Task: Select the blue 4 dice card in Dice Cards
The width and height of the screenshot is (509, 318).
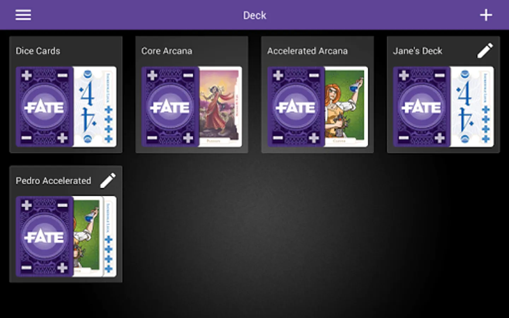Action: 95,107
